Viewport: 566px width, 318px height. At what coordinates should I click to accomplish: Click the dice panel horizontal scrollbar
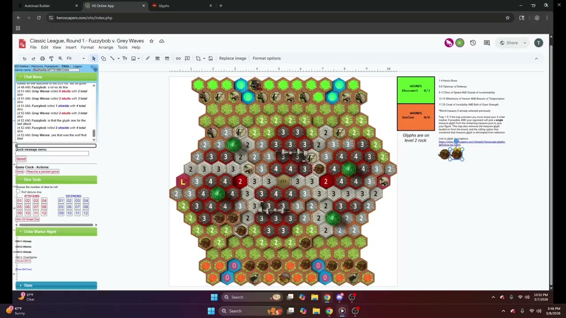click(56, 225)
